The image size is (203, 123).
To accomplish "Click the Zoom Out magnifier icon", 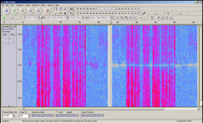I will 163,18.
